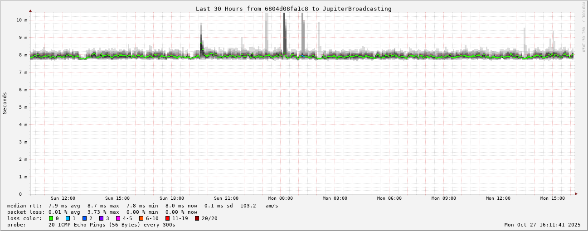Click the RRDTOOL / TOBI OETIKER watermark
588x231 pixels.
point(583,27)
